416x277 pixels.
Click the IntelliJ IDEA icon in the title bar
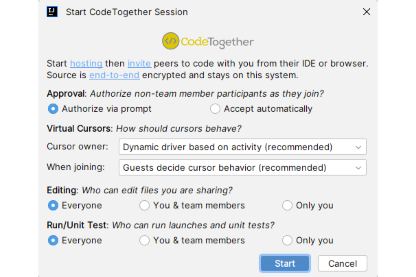pos(52,12)
